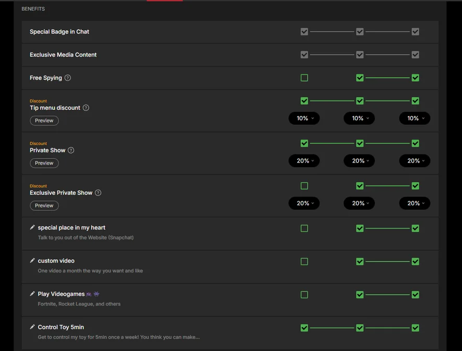
Task: Enable Free Spying for the first tier
Action: pos(305,78)
